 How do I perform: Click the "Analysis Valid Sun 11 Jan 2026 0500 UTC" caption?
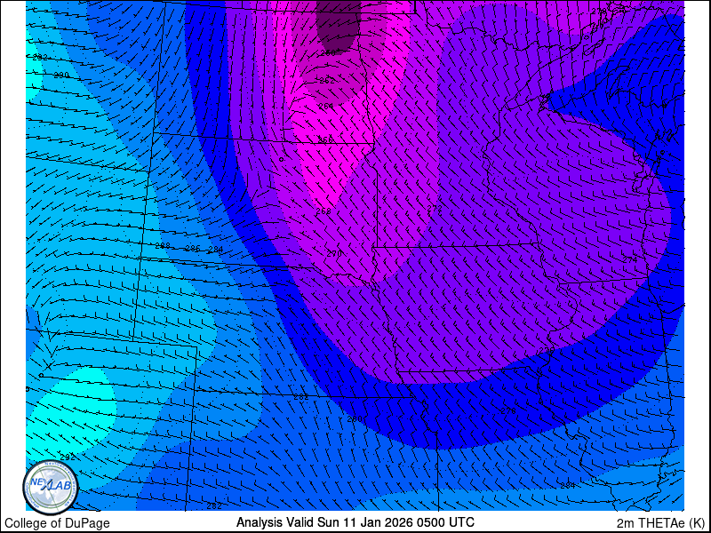tap(355, 521)
